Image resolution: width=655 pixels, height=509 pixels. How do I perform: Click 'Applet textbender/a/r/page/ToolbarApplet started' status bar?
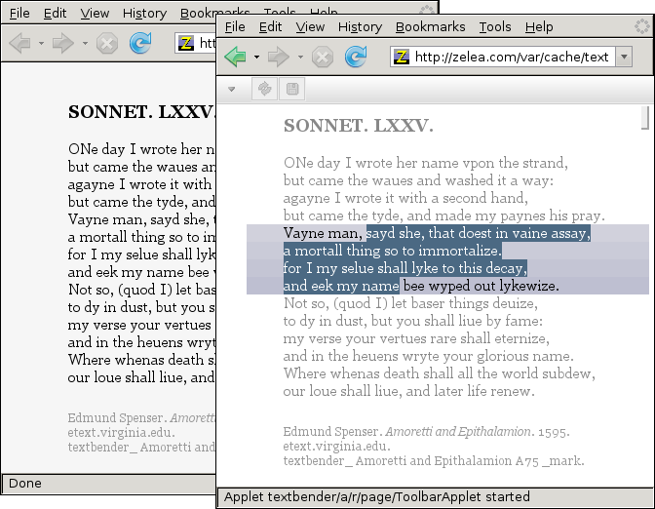click(x=377, y=497)
